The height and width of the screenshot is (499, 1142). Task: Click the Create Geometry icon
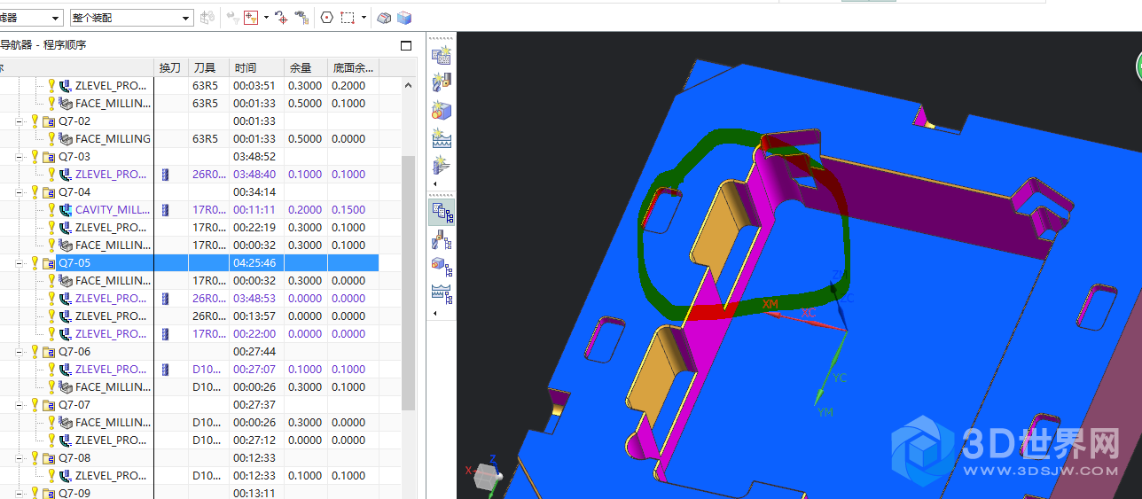click(441, 111)
